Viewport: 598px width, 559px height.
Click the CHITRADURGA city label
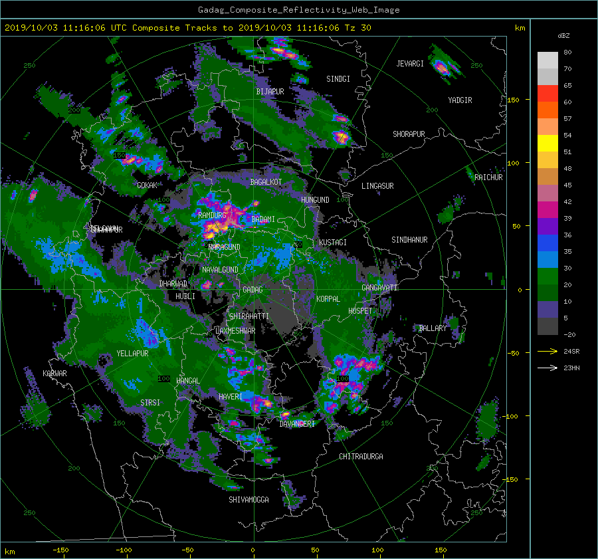[x=361, y=457]
